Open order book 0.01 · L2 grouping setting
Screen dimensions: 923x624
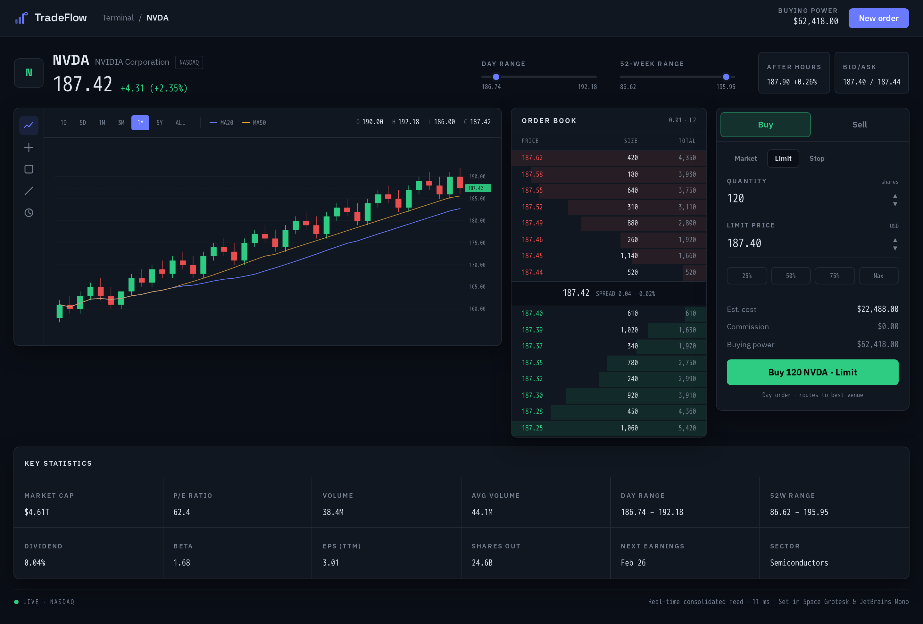pyautogui.click(x=682, y=120)
